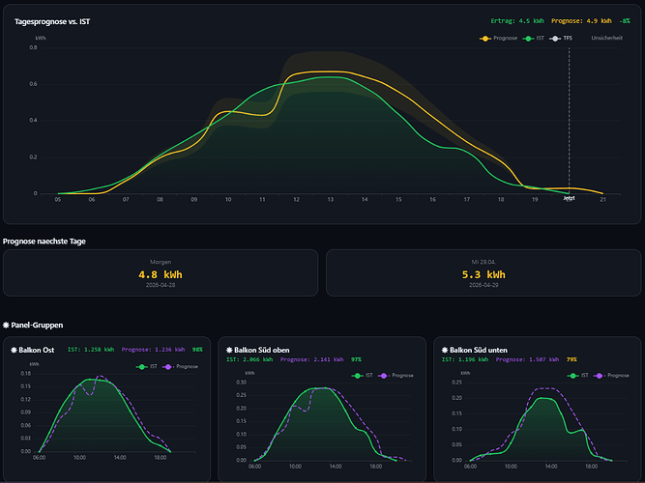The height and width of the screenshot is (483, 645).
Task: Hide Prognose series in Balkon Süd unten legend
Action: pos(592,375)
